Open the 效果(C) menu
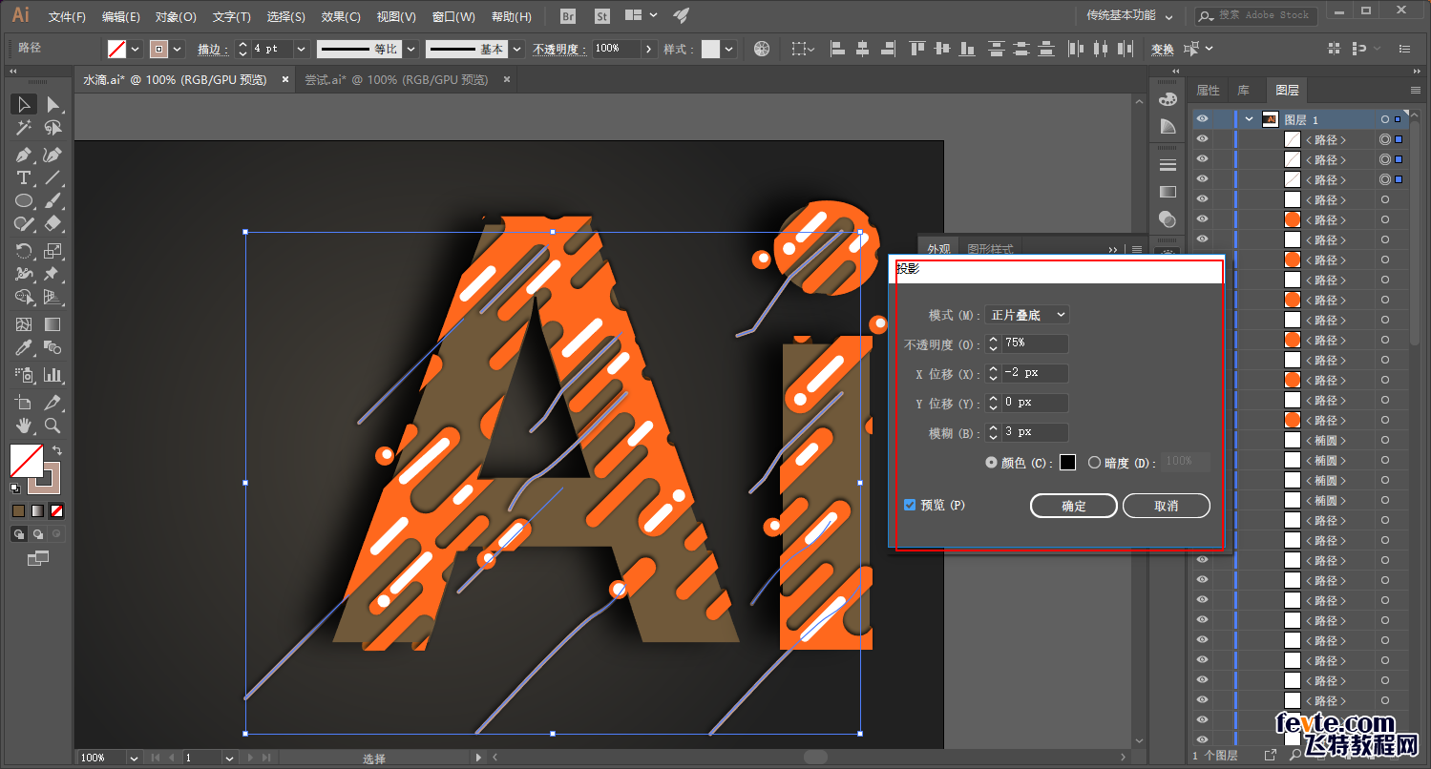Screen dimensions: 1431x769 tap(341, 17)
